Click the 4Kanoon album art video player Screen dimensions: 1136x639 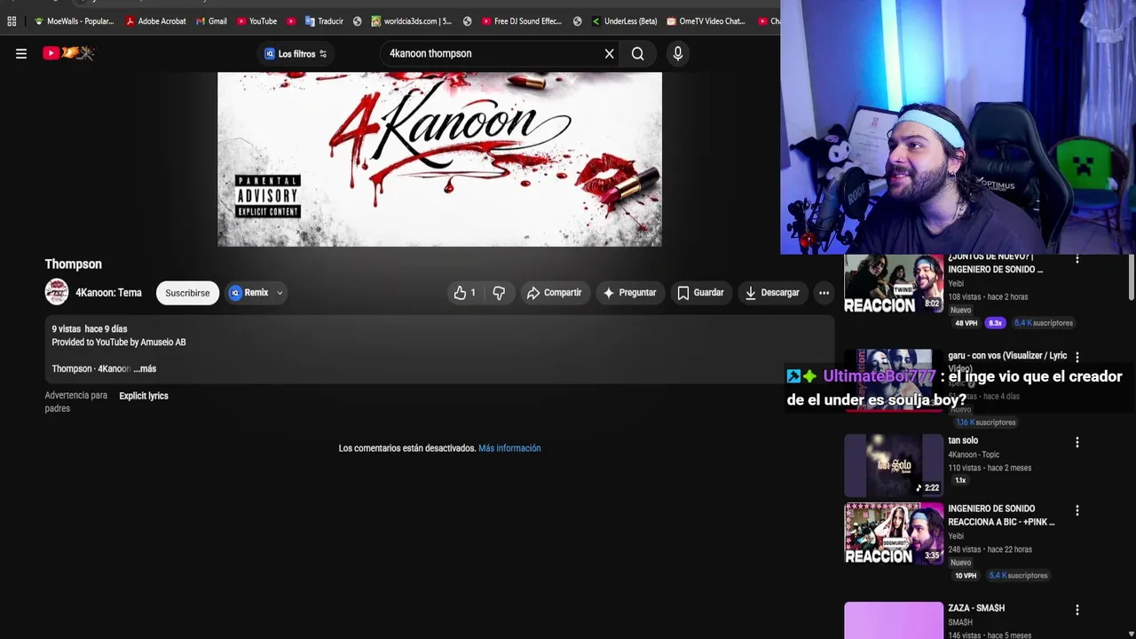point(439,159)
